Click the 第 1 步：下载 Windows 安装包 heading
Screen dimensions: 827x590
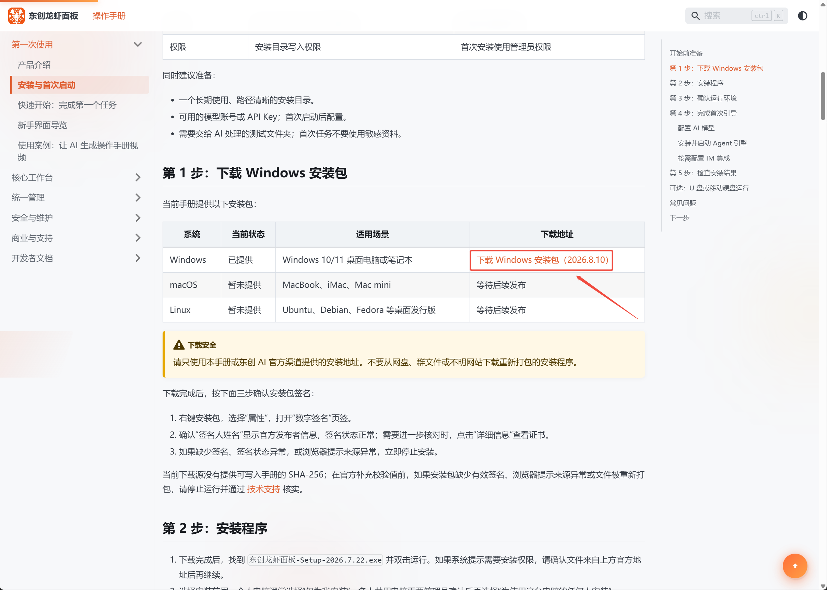(255, 173)
